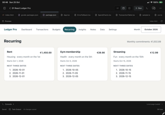
Task: Open the SpendCharts.tsx tab
Action: tap(103, 15)
